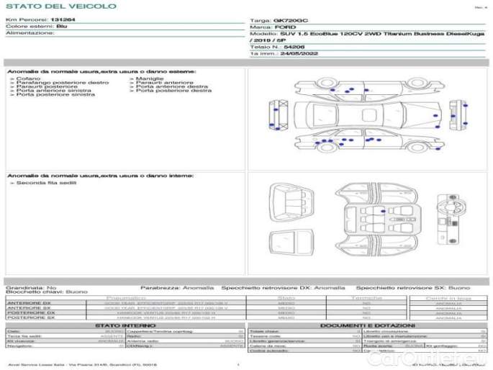
Task: Click the Marca FORD entry
Action: (x=273, y=27)
